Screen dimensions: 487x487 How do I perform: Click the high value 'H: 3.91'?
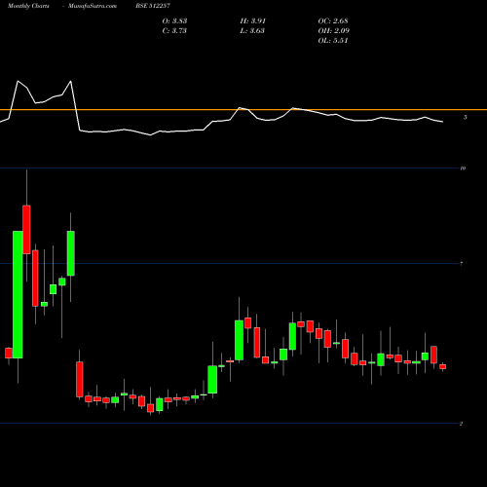(x=253, y=21)
